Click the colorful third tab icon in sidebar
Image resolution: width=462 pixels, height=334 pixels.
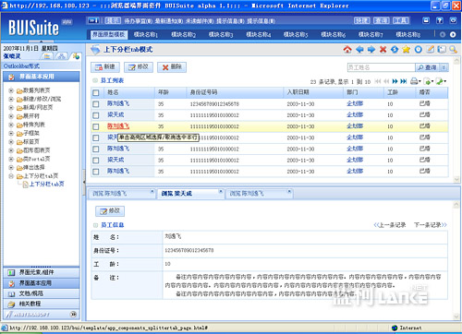[x=76, y=56]
